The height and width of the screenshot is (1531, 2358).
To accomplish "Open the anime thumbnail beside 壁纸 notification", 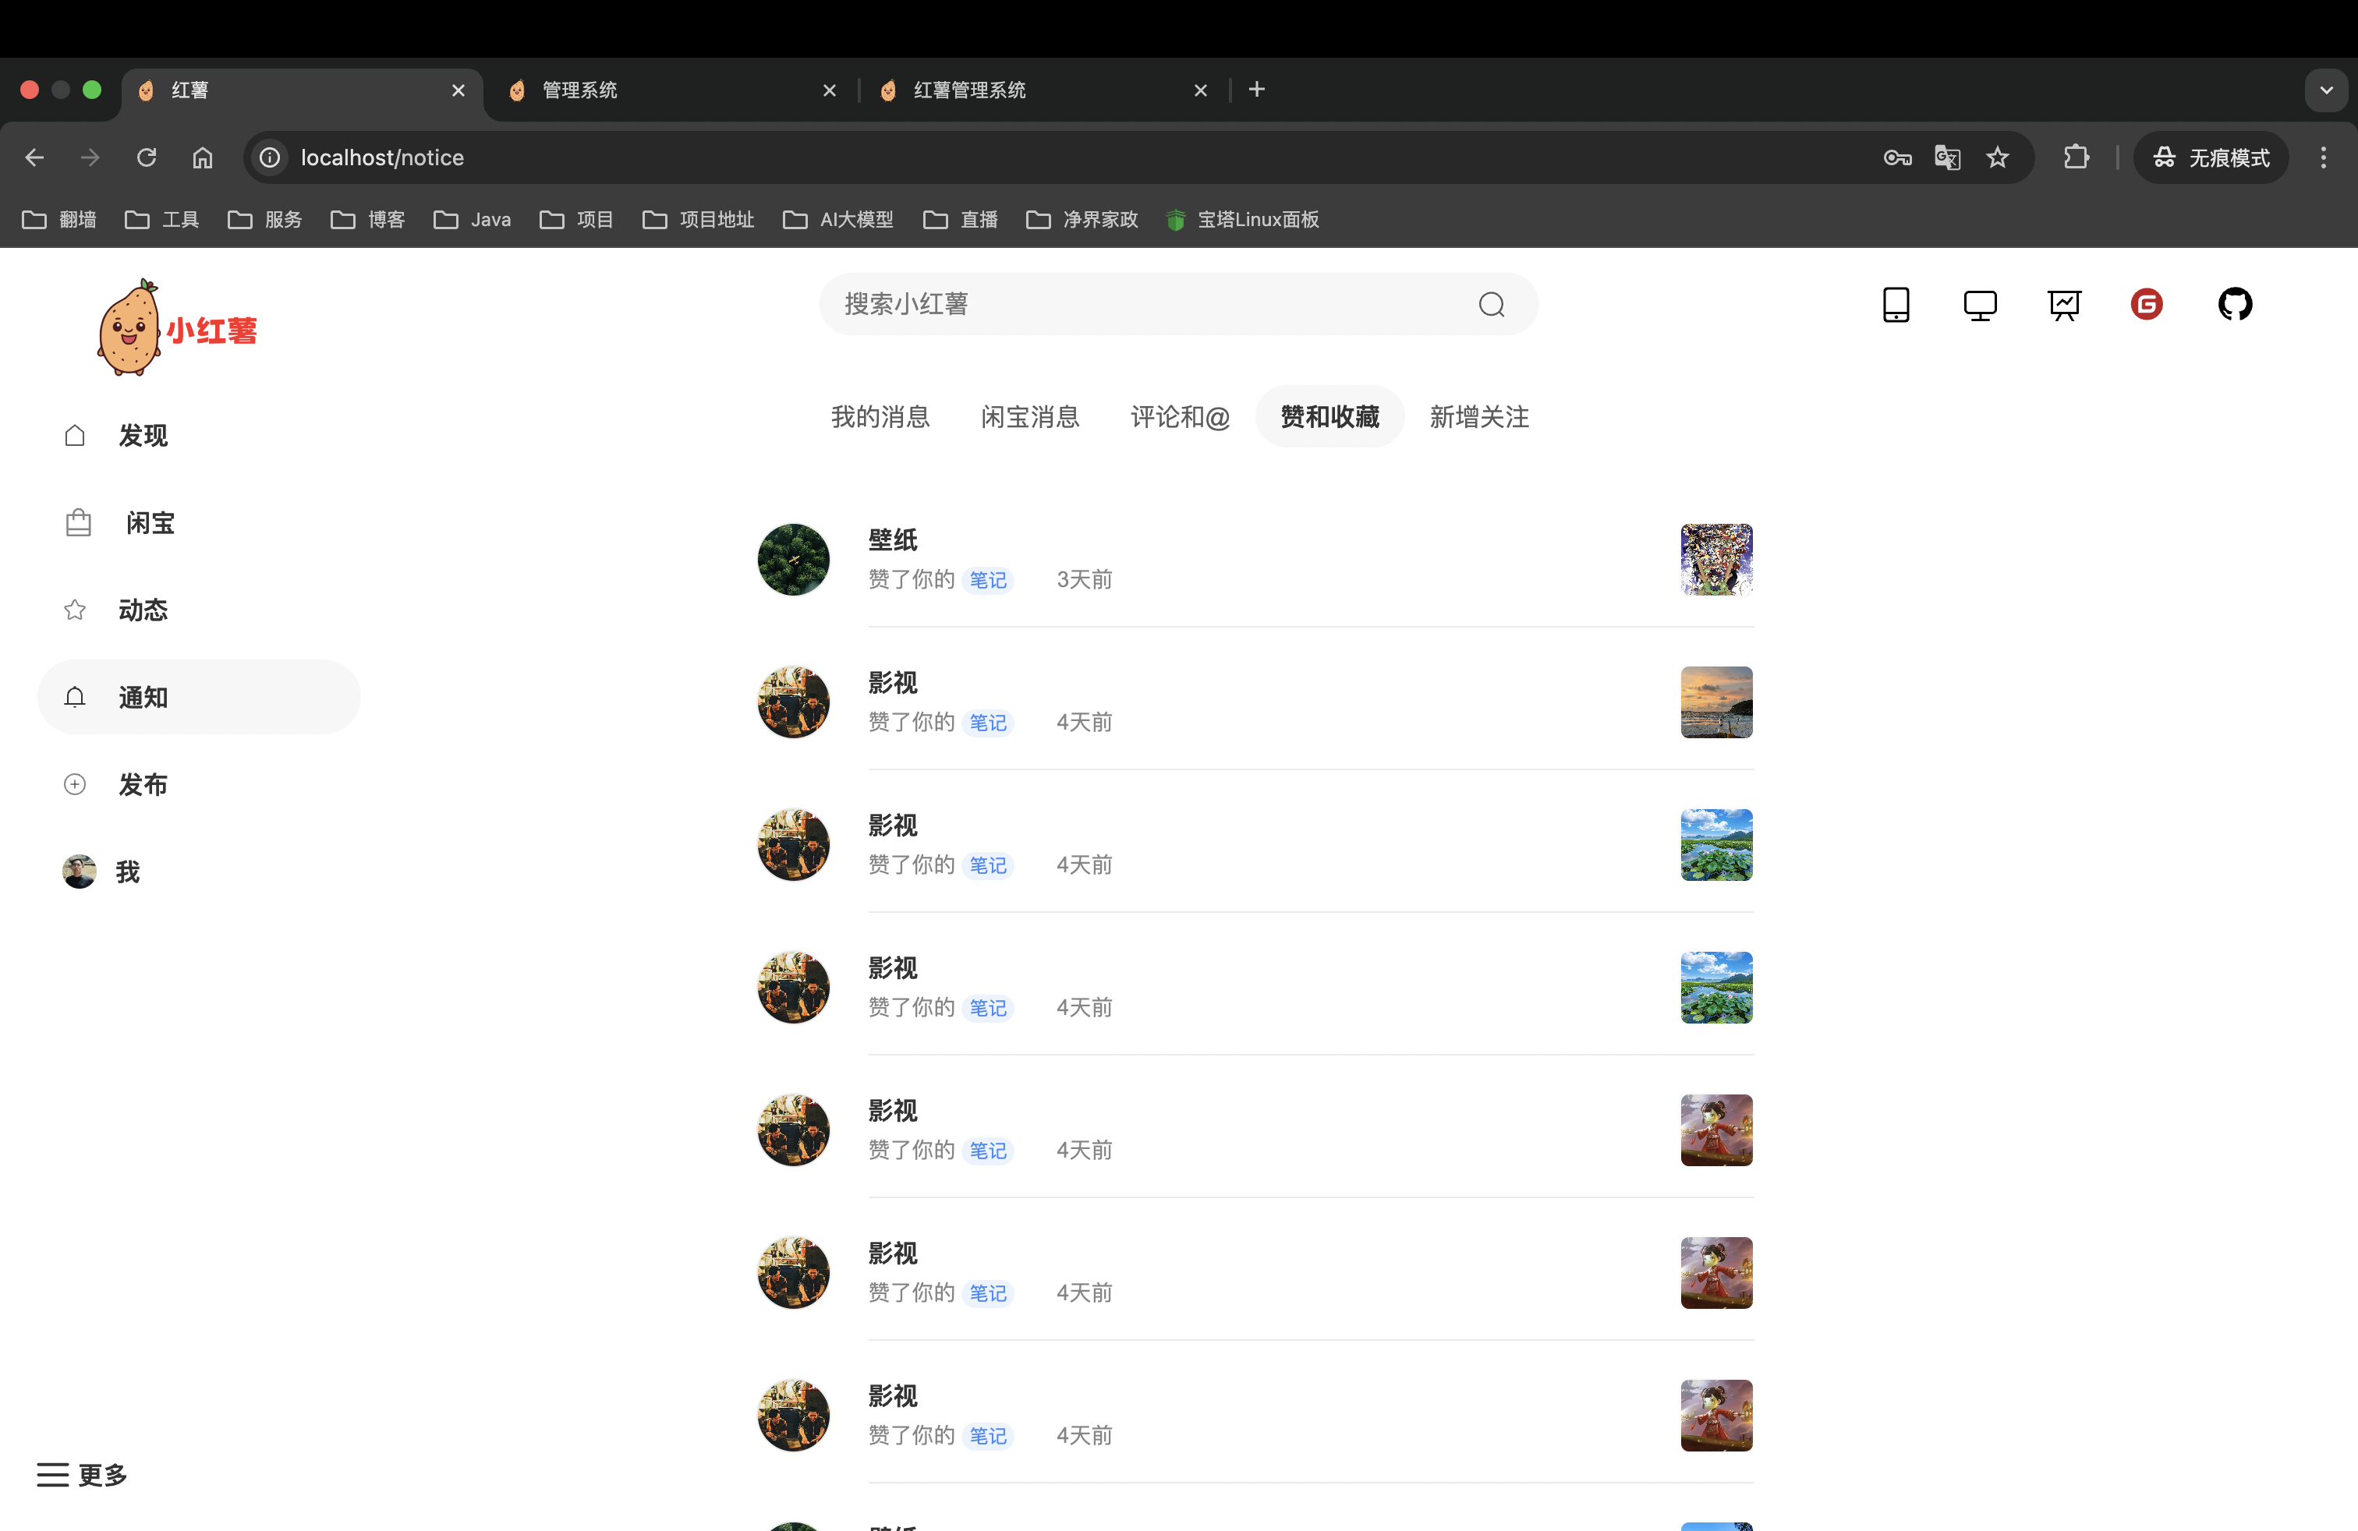I will pos(1716,560).
